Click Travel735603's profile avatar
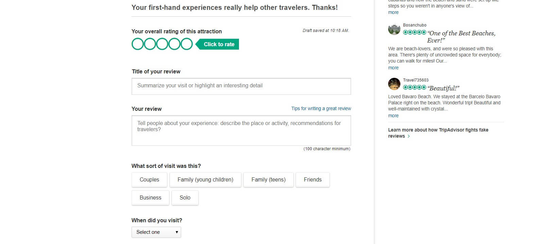This screenshot has height=244, width=552. 394,84
